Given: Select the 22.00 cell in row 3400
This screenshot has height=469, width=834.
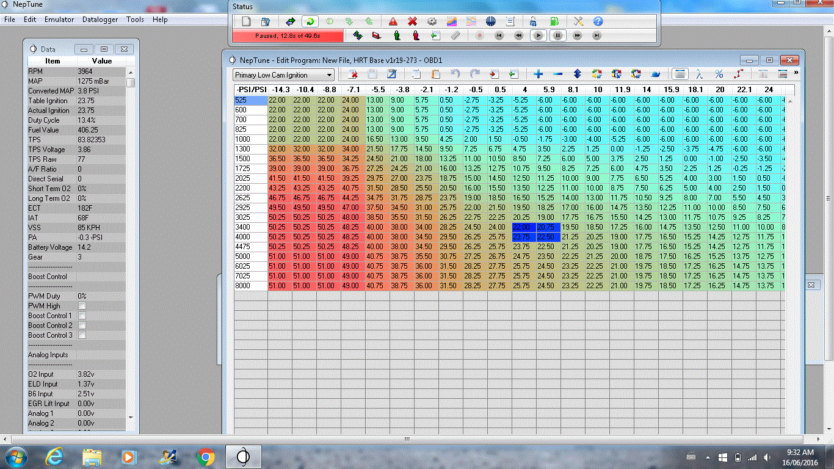Looking at the screenshot, I should click(521, 227).
